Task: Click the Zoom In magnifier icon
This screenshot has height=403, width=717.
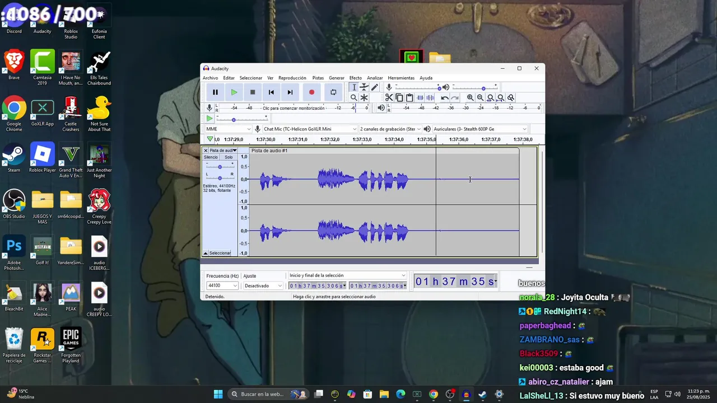Action: pyautogui.click(x=470, y=97)
